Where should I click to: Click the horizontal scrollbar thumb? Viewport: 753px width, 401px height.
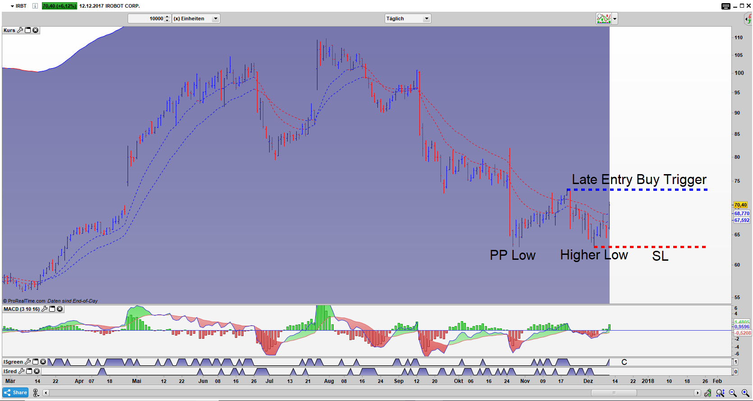tap(614, 393)
